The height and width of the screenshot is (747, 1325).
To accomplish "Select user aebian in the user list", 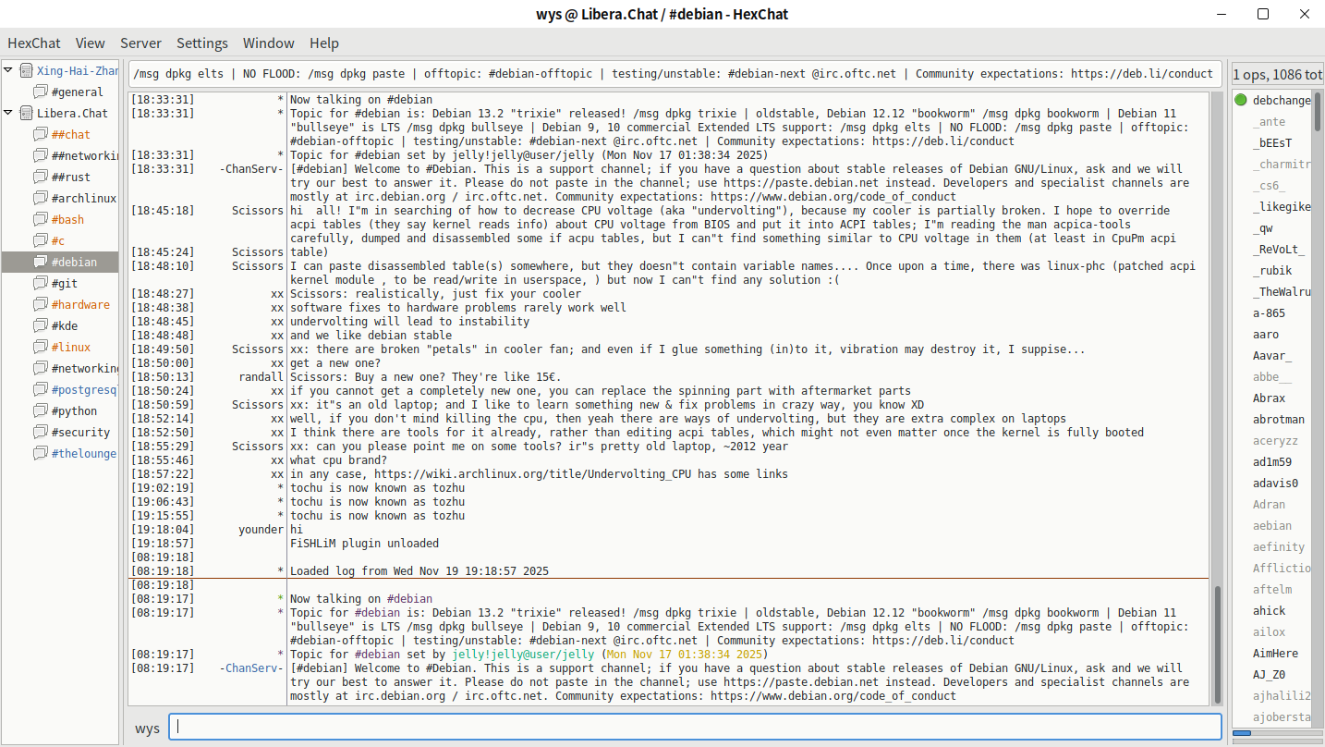I will click(x=1272, y=526).
